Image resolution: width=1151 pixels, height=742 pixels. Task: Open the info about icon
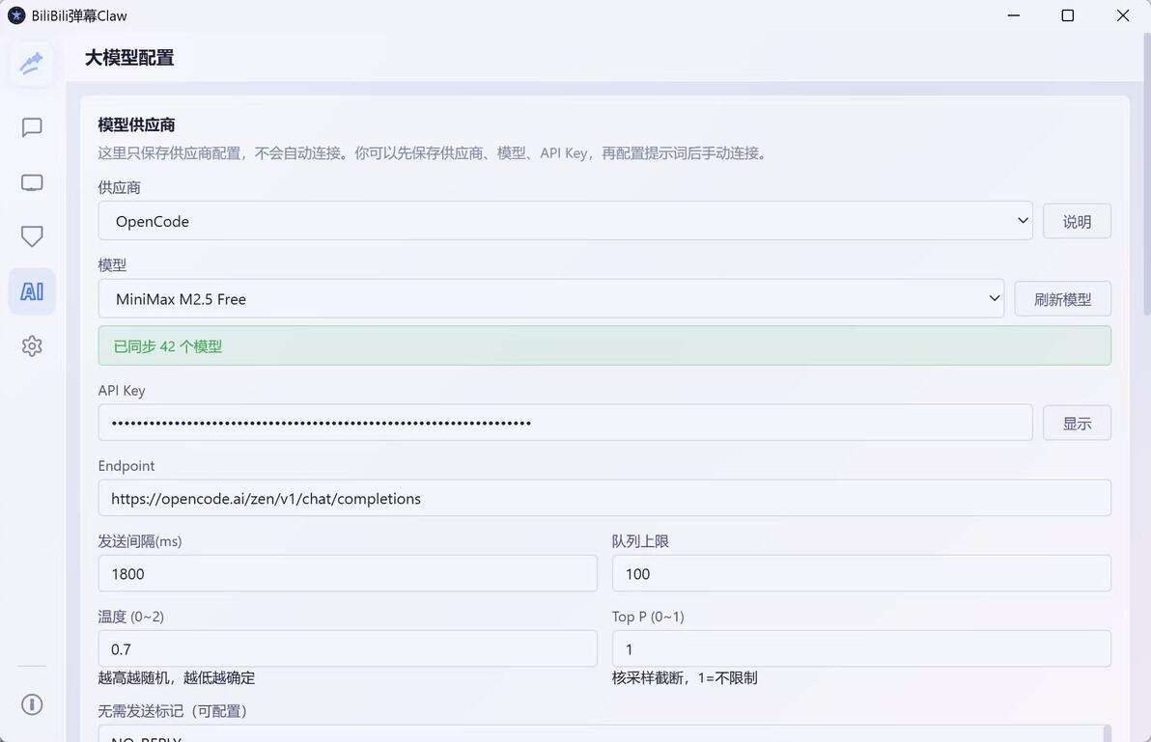click(x=32, y=704)
